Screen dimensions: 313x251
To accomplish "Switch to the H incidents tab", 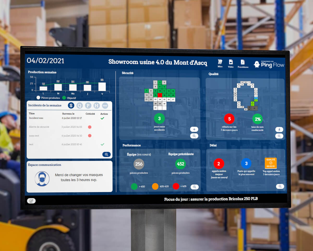I will [97, 105].
